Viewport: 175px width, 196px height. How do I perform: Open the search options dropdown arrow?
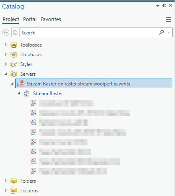169,33
